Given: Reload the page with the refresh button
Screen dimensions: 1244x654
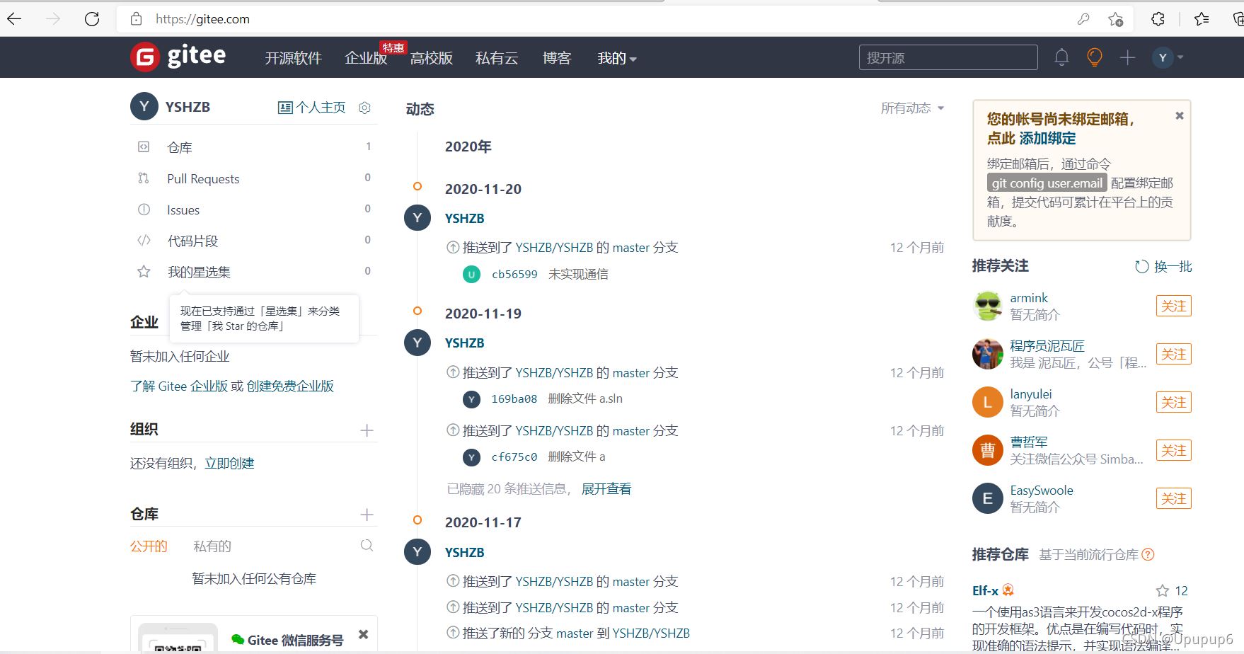Looking at the screenshot, I should [92, 19].
